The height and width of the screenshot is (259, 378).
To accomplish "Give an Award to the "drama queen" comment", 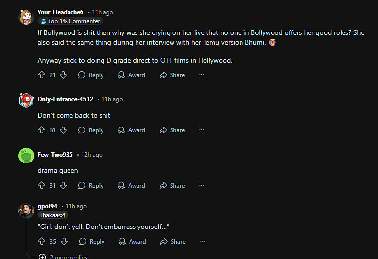I will click(132, 186).
